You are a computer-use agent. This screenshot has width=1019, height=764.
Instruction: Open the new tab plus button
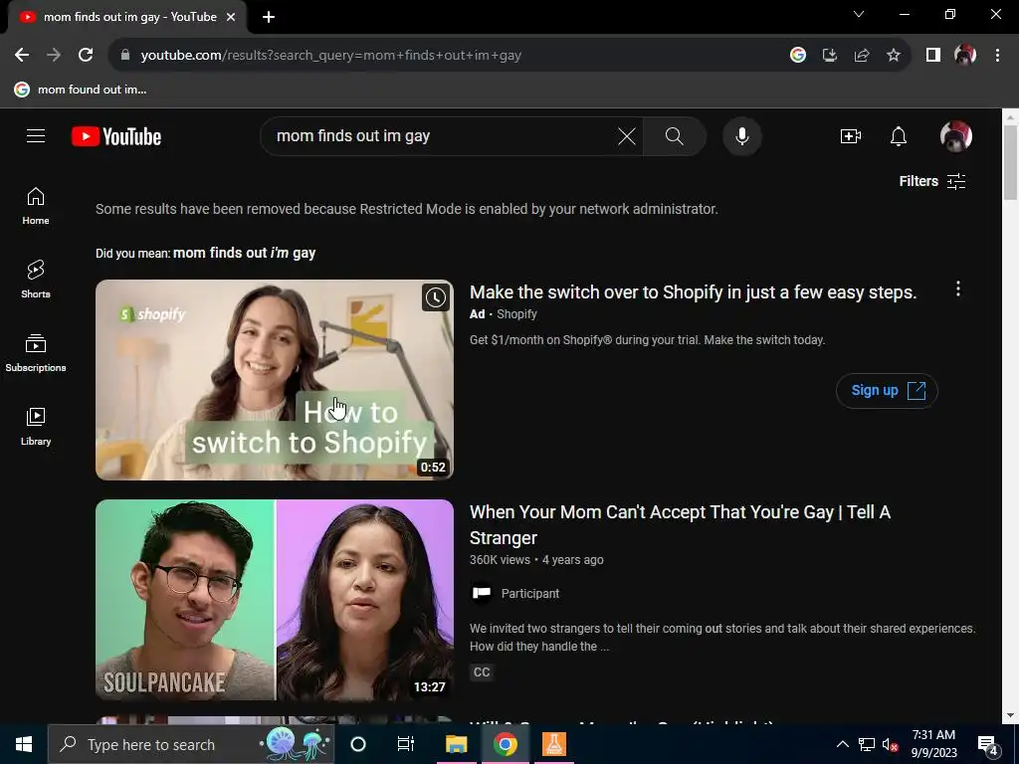(x=269, y=17)
